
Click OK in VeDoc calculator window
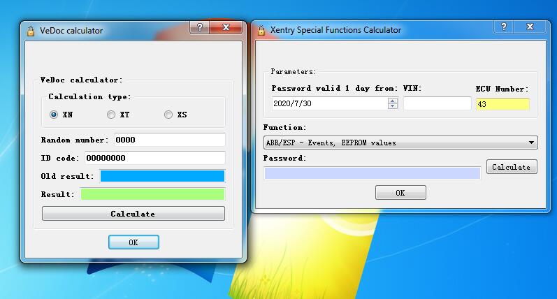point(133,242)
